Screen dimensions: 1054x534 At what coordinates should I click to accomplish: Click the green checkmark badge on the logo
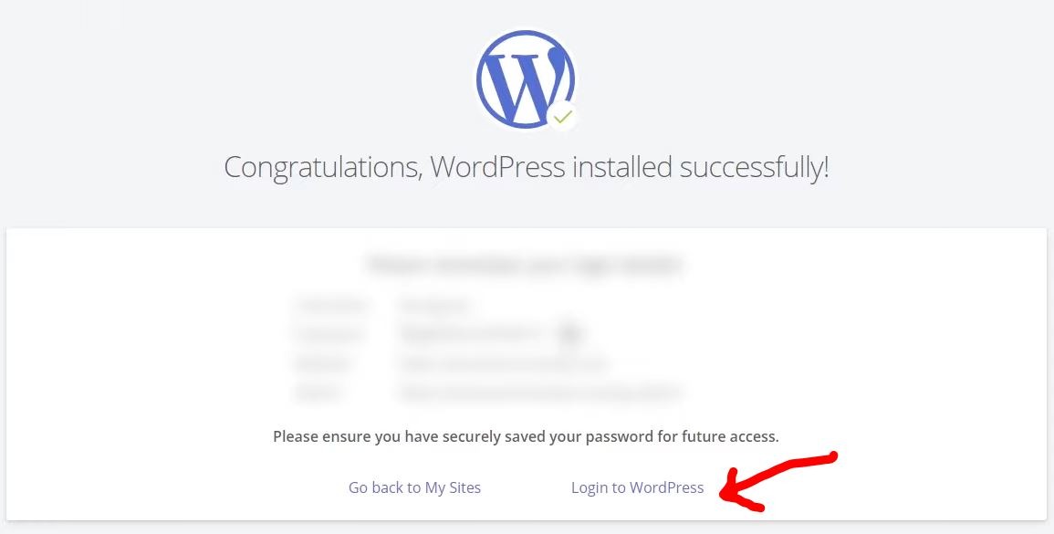click(563, 115)
